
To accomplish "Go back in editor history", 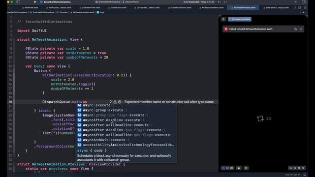I will 9,8.
